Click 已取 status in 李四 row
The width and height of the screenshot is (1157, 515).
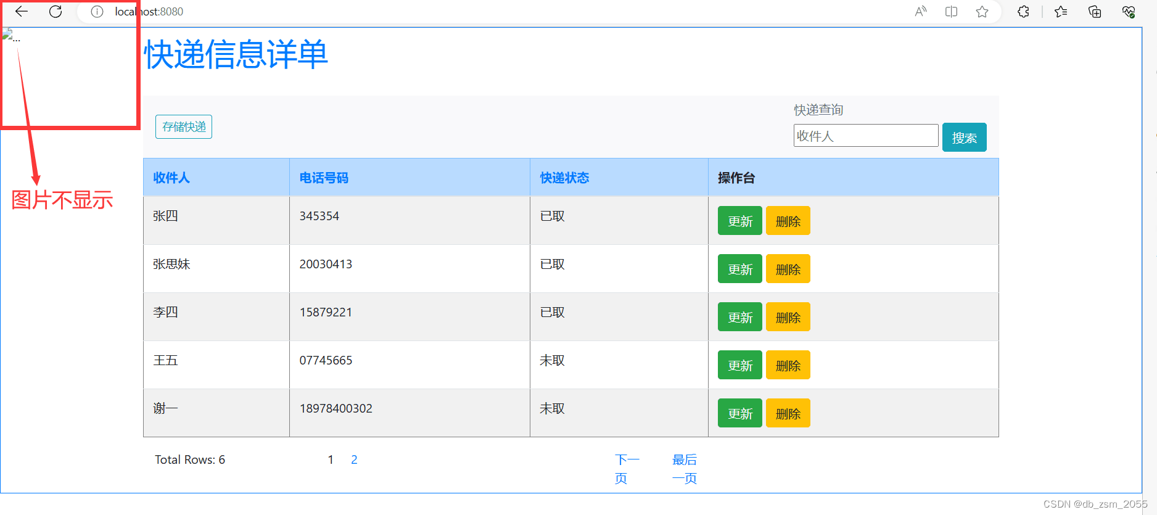[x=552, y=312]
